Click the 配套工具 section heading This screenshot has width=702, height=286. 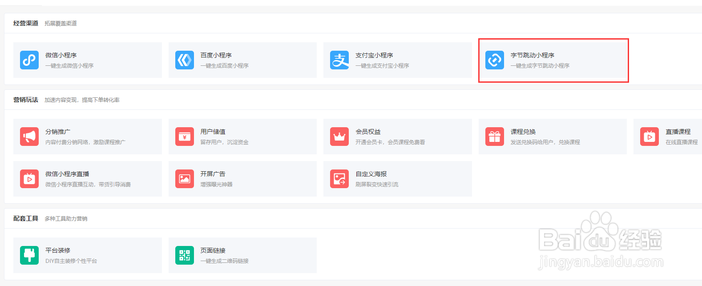click(26, 218)
